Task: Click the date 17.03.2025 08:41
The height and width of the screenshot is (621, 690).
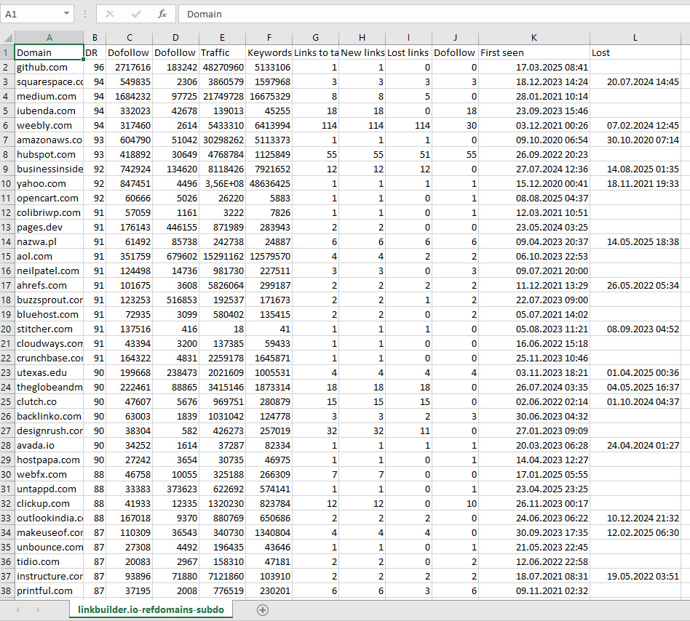Action: pyautogui.click(x=534, y=67)
